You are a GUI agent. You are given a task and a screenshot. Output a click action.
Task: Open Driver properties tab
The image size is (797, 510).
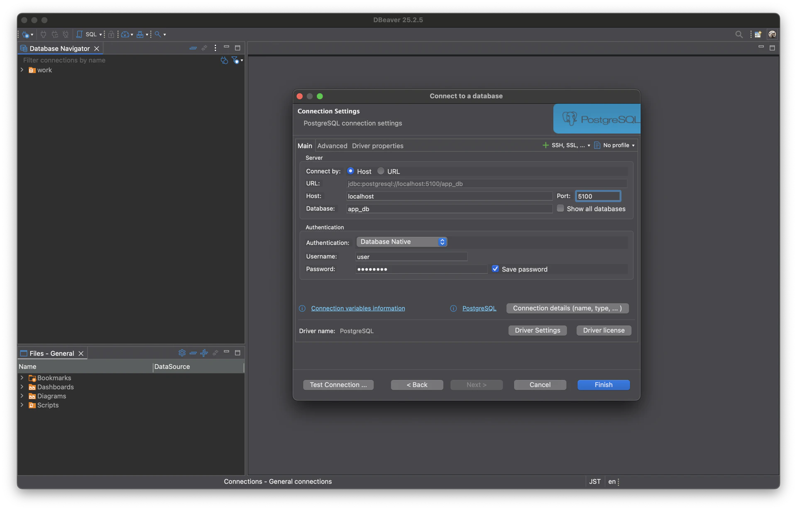377,146
